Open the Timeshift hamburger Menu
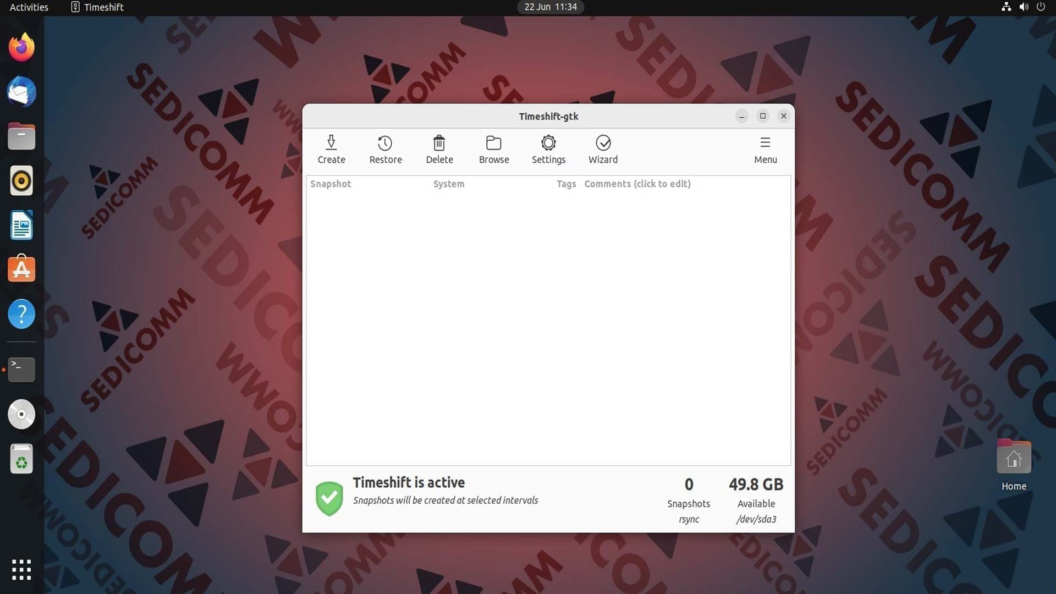The height and width of the screenshot is (594, 1056). pos(765,150)
